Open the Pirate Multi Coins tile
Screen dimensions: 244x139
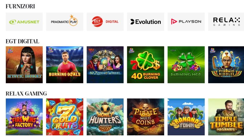(145, 117)
